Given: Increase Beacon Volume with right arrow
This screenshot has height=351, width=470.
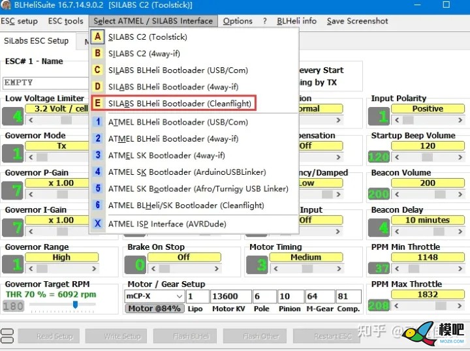Looking at the screenshot, I should [460, 194].
